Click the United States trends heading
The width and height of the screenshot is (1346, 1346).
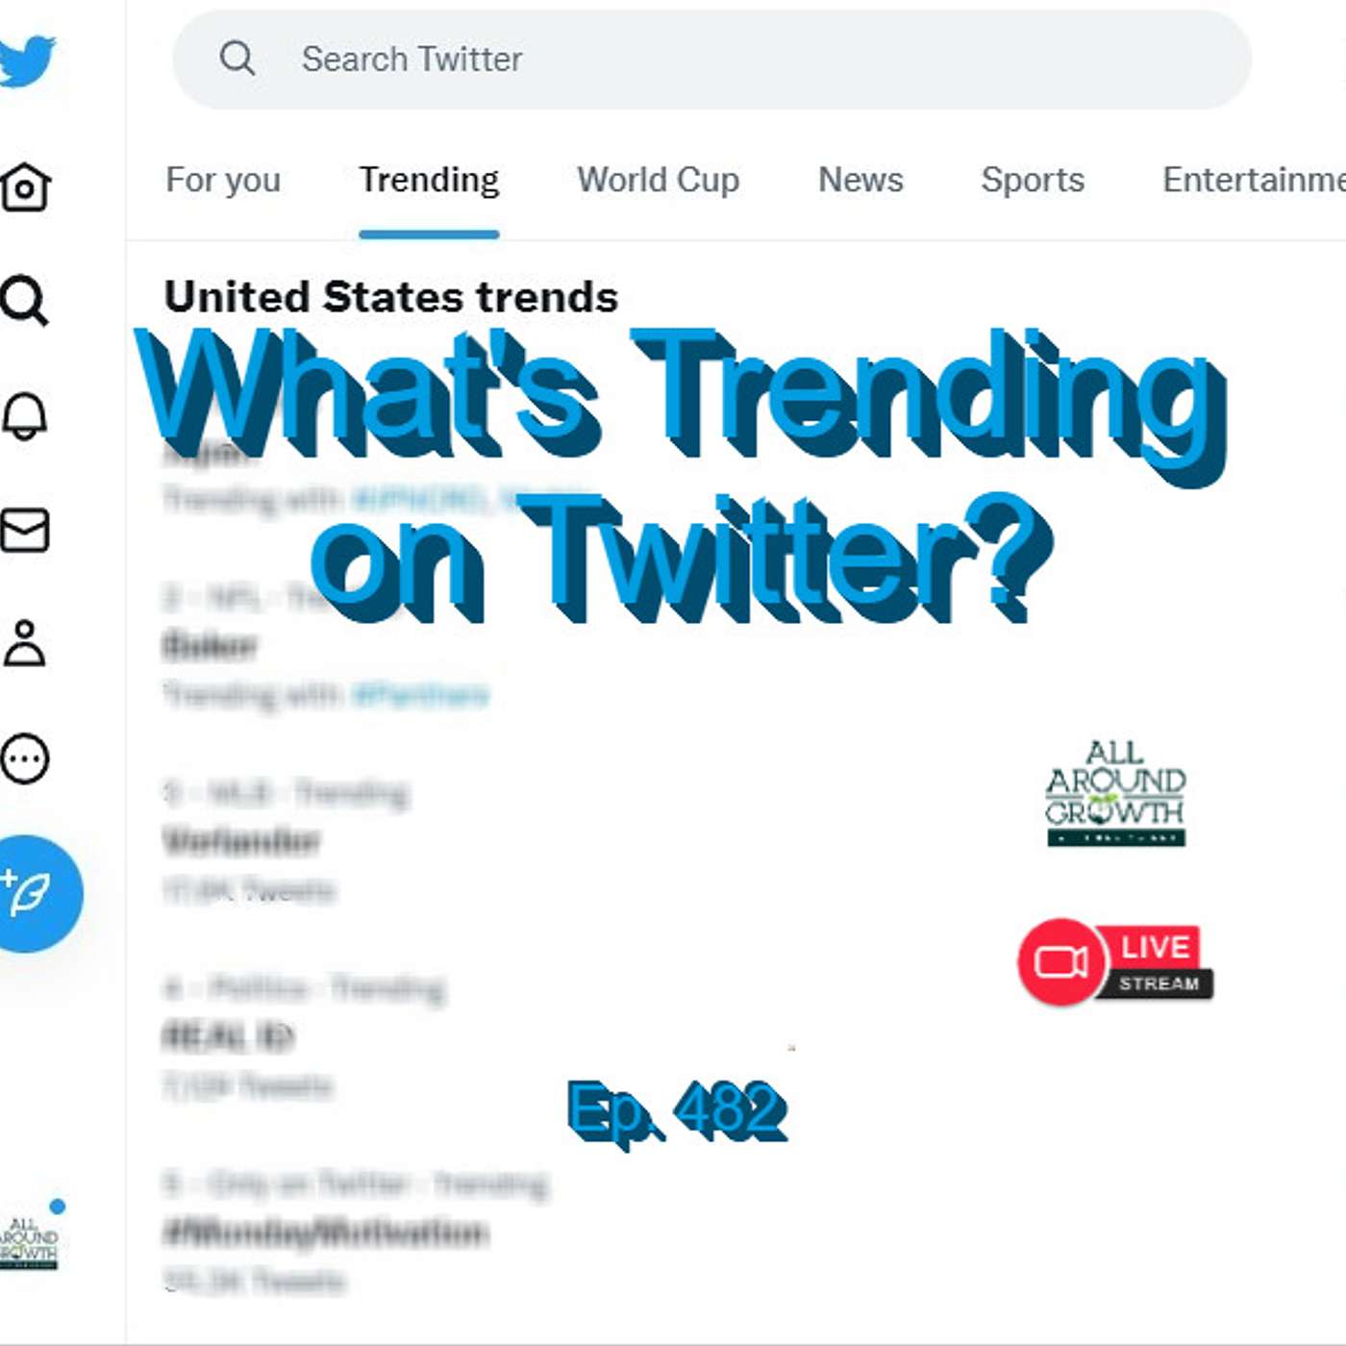pyautogui.click(x=390, y=296)
